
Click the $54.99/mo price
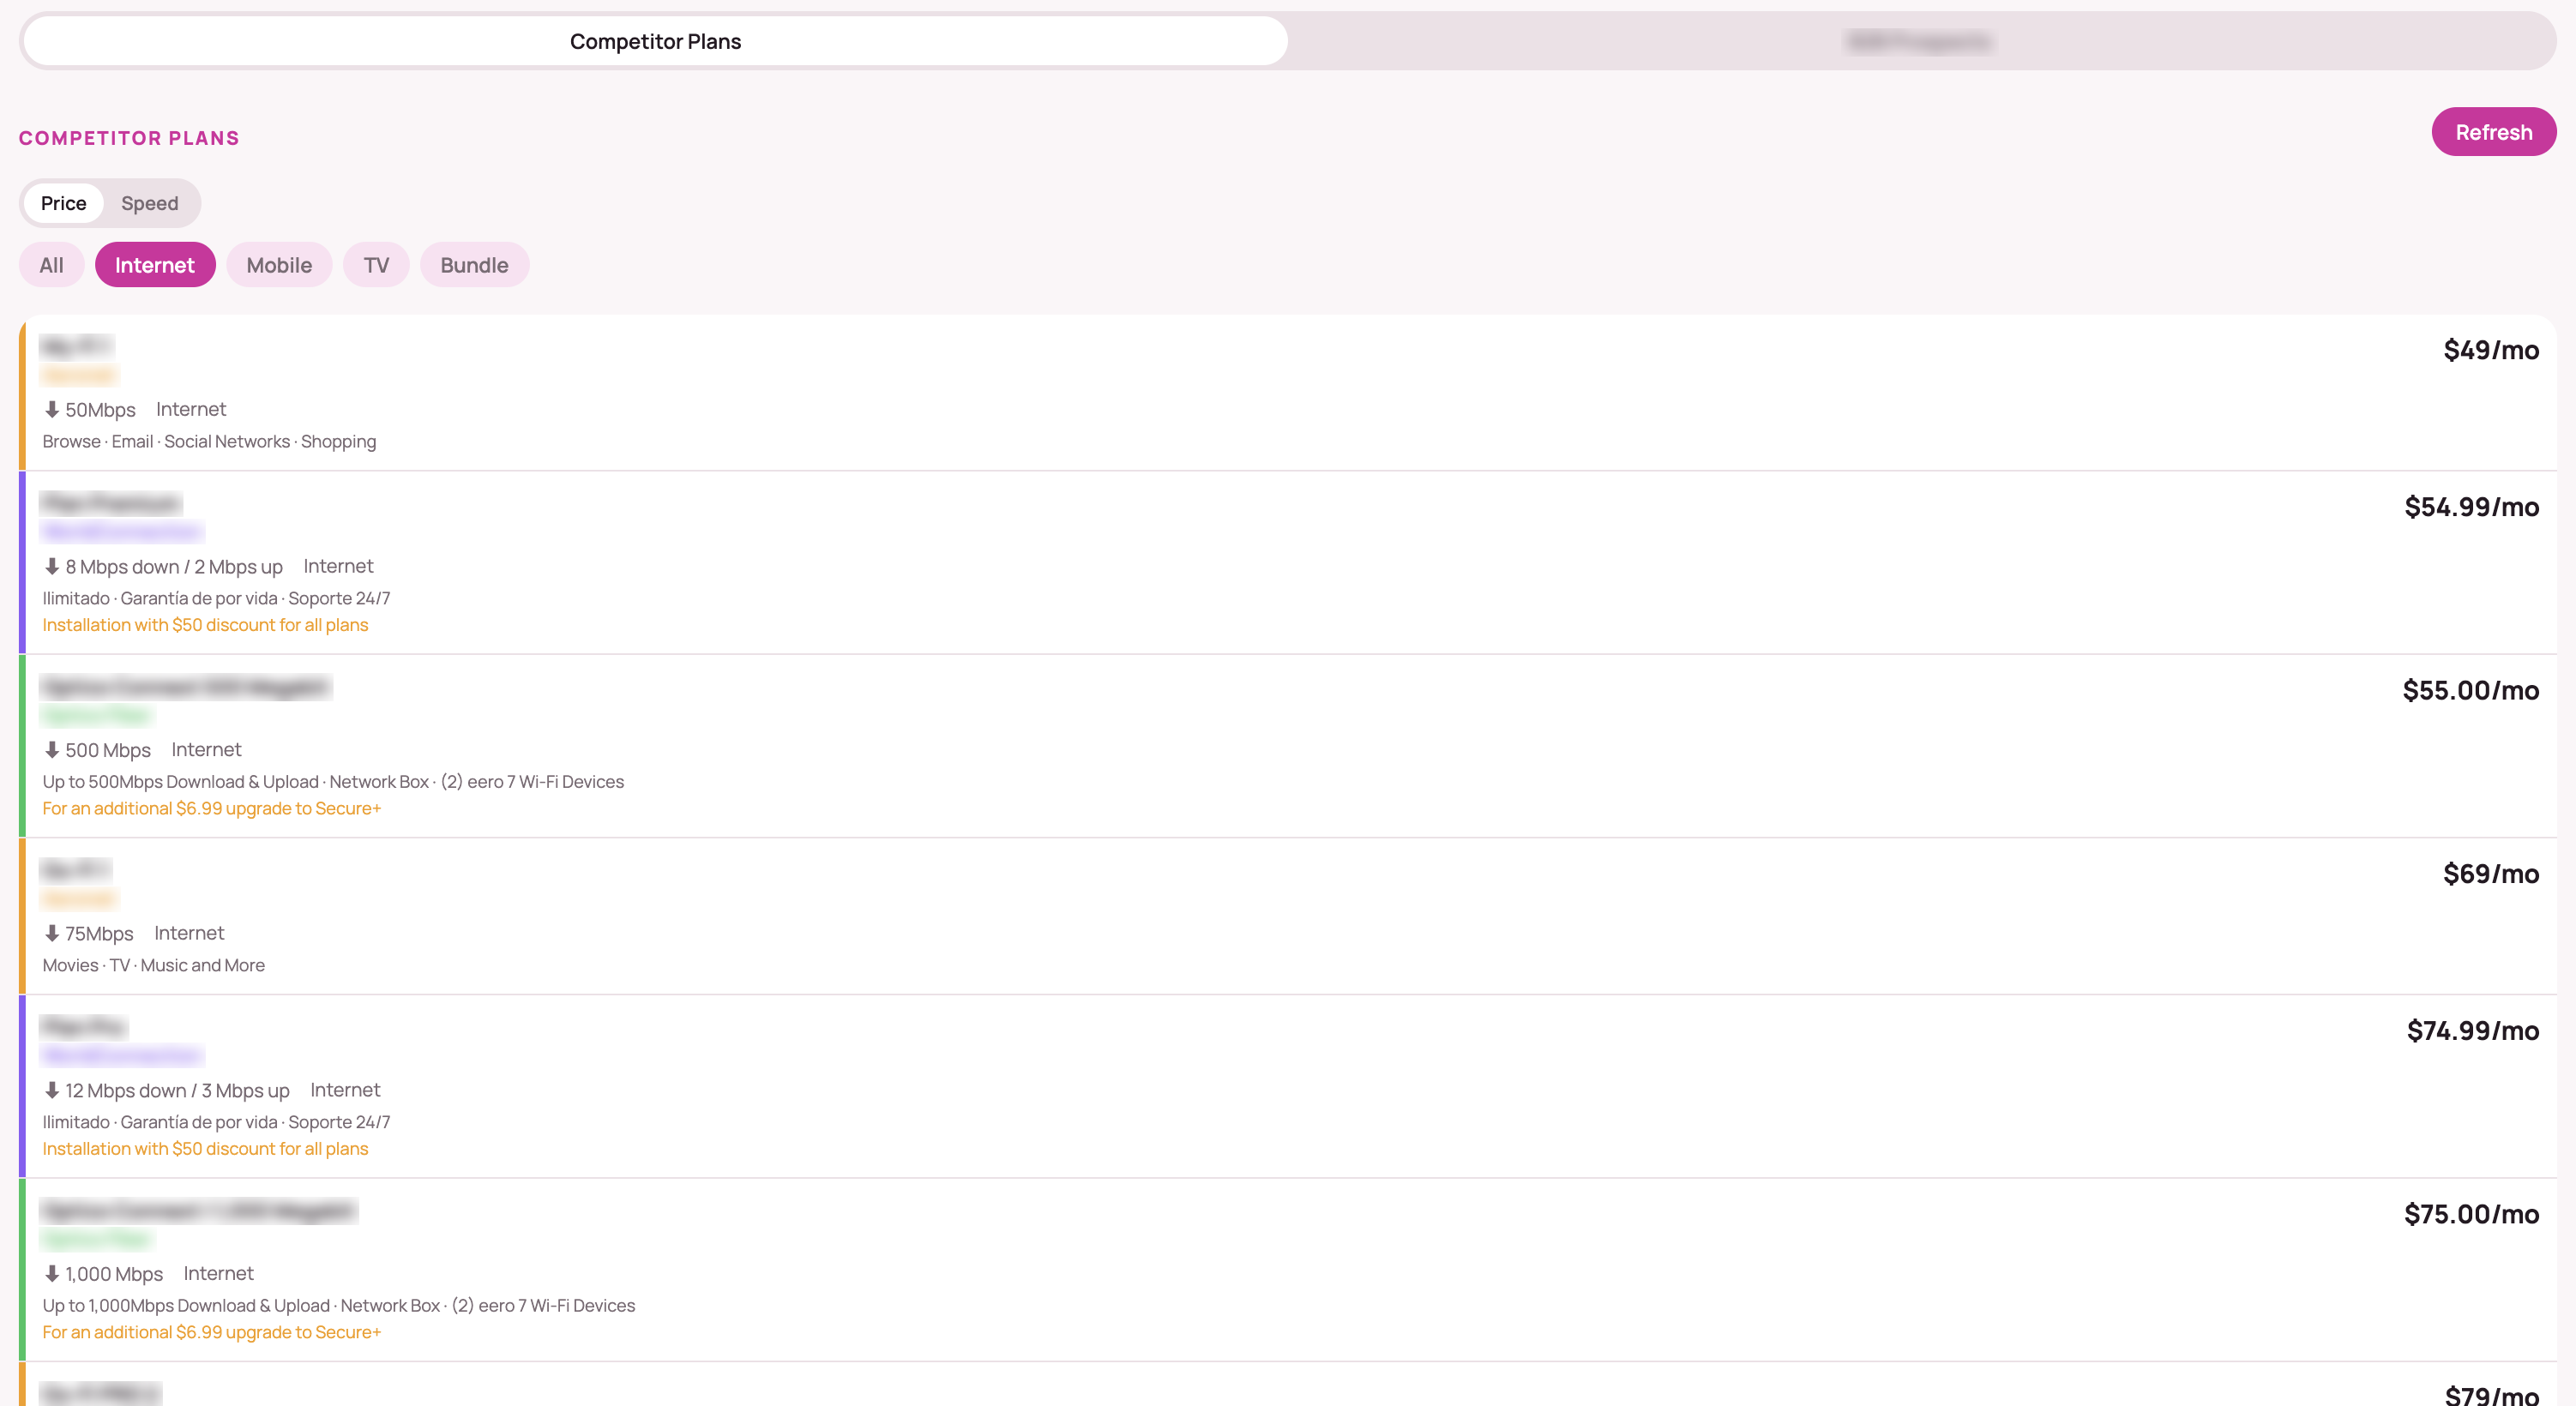[2471, 507]
